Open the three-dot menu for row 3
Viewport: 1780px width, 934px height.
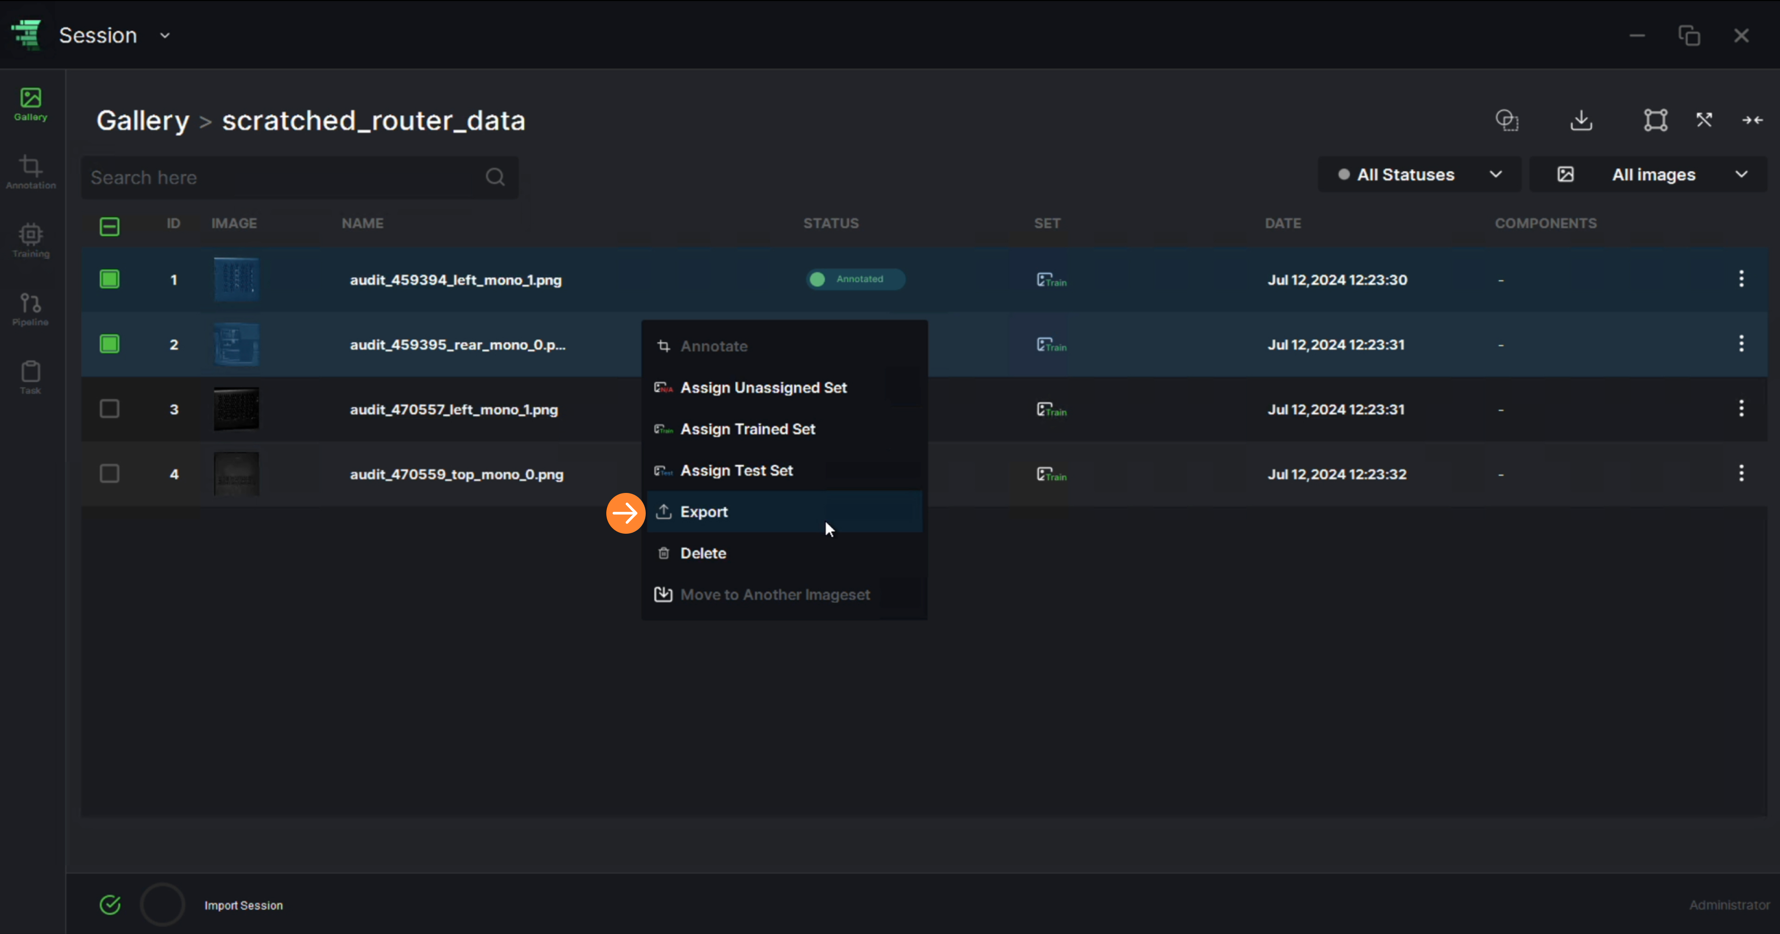(1742, 408)
